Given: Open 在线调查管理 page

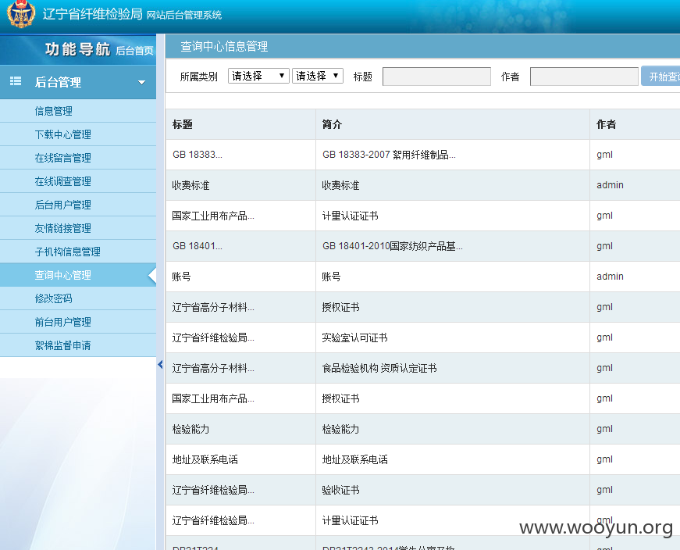Looking at the screenshot, I should [x=63, y=181].
